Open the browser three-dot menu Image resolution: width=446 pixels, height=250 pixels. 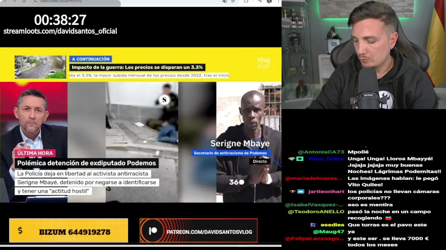[278, 1]
